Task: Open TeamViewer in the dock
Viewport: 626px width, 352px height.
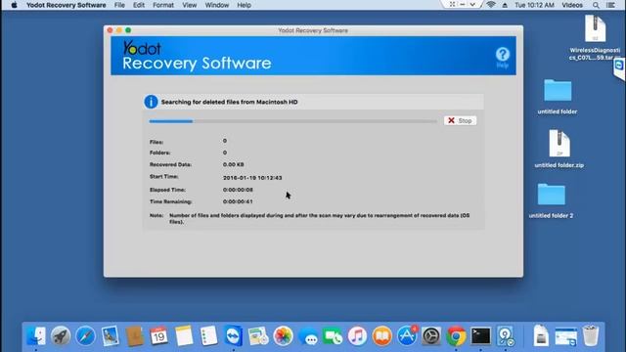Action: [x=233, y=335]
